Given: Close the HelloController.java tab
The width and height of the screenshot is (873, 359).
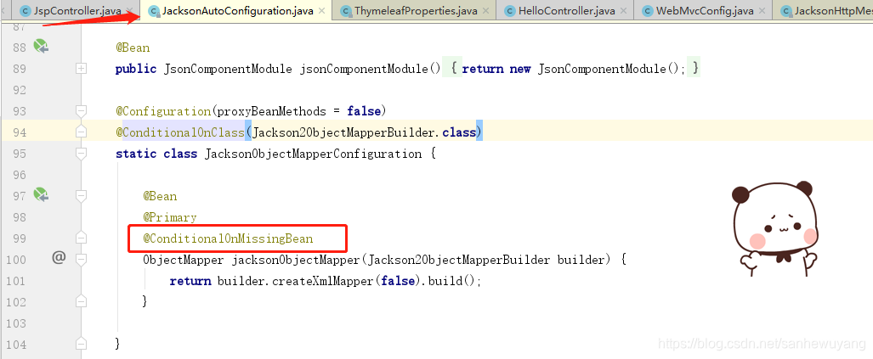Looking at the screenshot, I should 623,11.
